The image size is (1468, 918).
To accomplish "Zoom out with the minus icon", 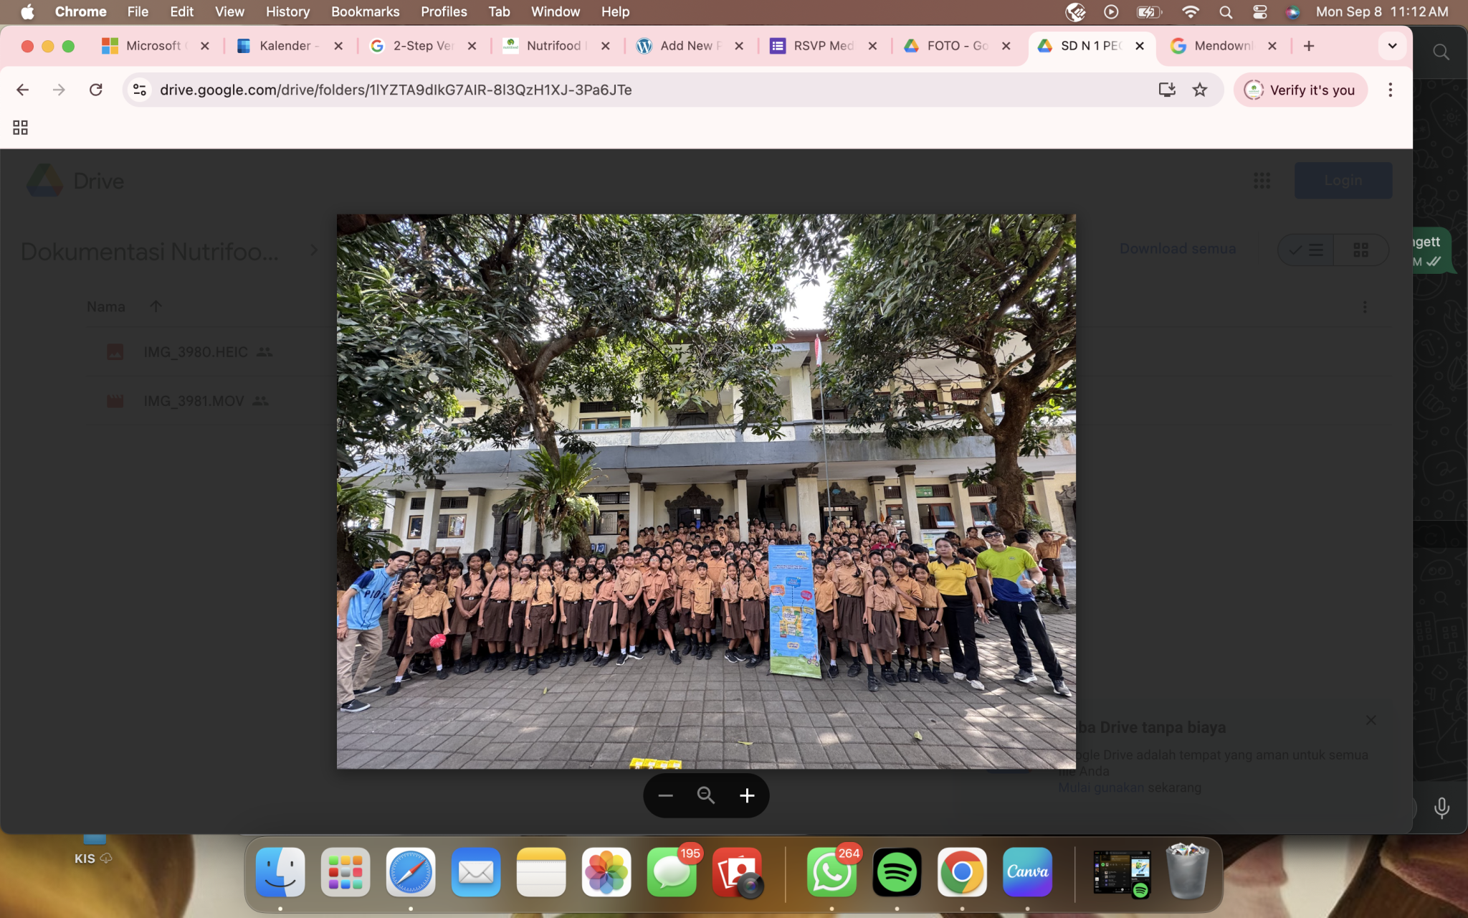I will [x=665, y=795].
